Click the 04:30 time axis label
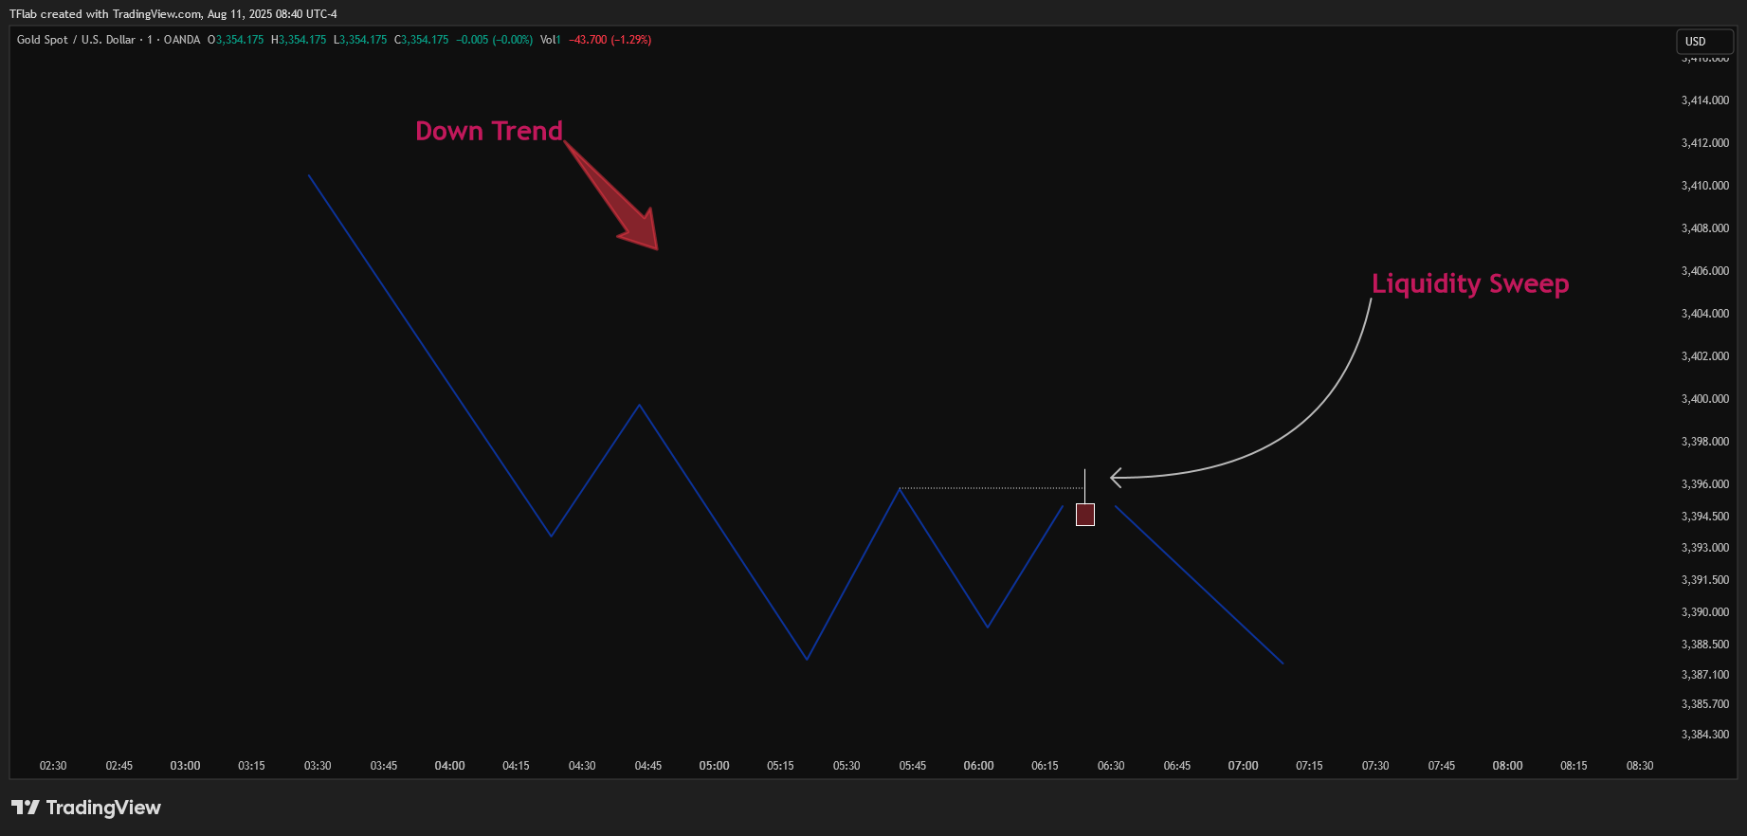Viewport: 1747px width, 836px height. click(582, 766)
